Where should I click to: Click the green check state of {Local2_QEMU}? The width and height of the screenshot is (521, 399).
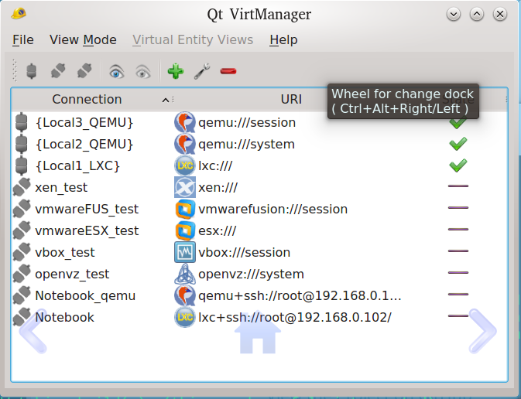pos(458,144)
